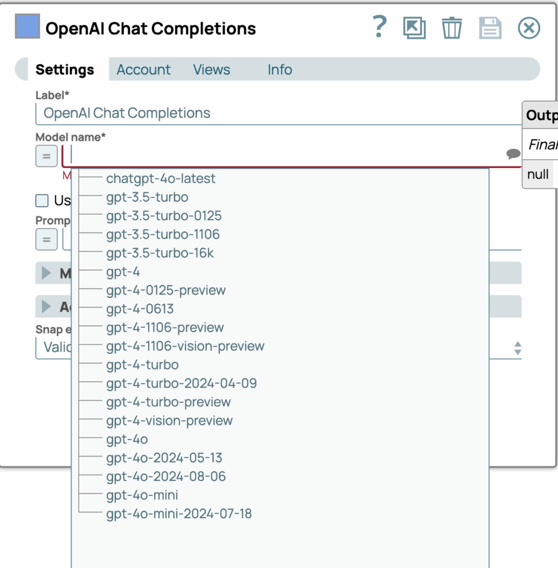
Task: Choose gpt-4-turbo model option
Action: pyautogui.click(x=142, y=365)
